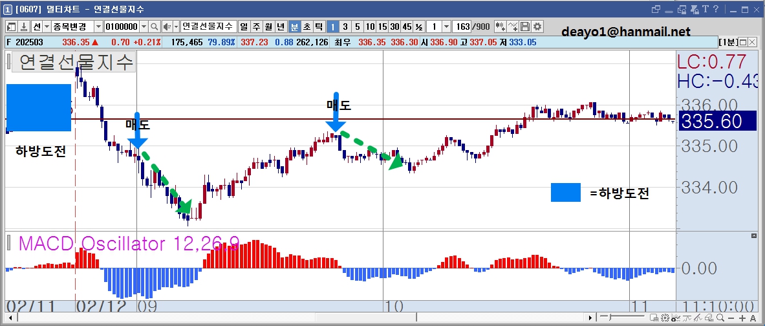Add candlestick chart icon
This screenshot has width=765, height=326.
click(x=501, y=26)
